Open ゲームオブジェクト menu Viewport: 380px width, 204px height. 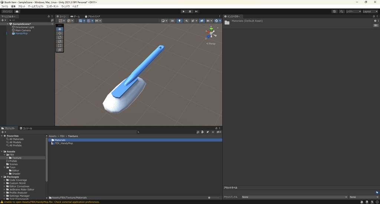(x=36, y=7)
